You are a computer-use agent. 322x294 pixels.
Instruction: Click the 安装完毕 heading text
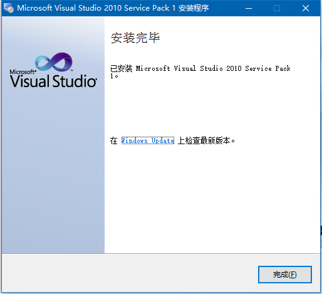click(x=135, y=38)
